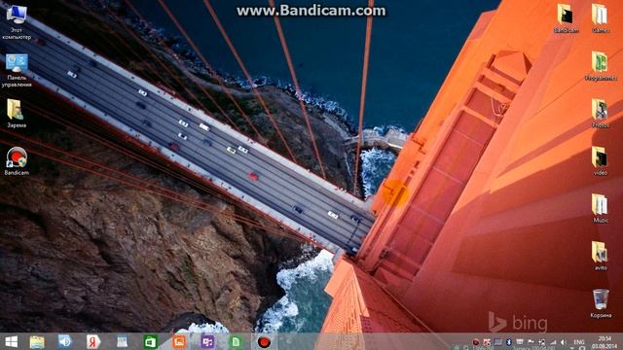
Task: Open the purple app icon in taskbar
Action: pos(207,341)
